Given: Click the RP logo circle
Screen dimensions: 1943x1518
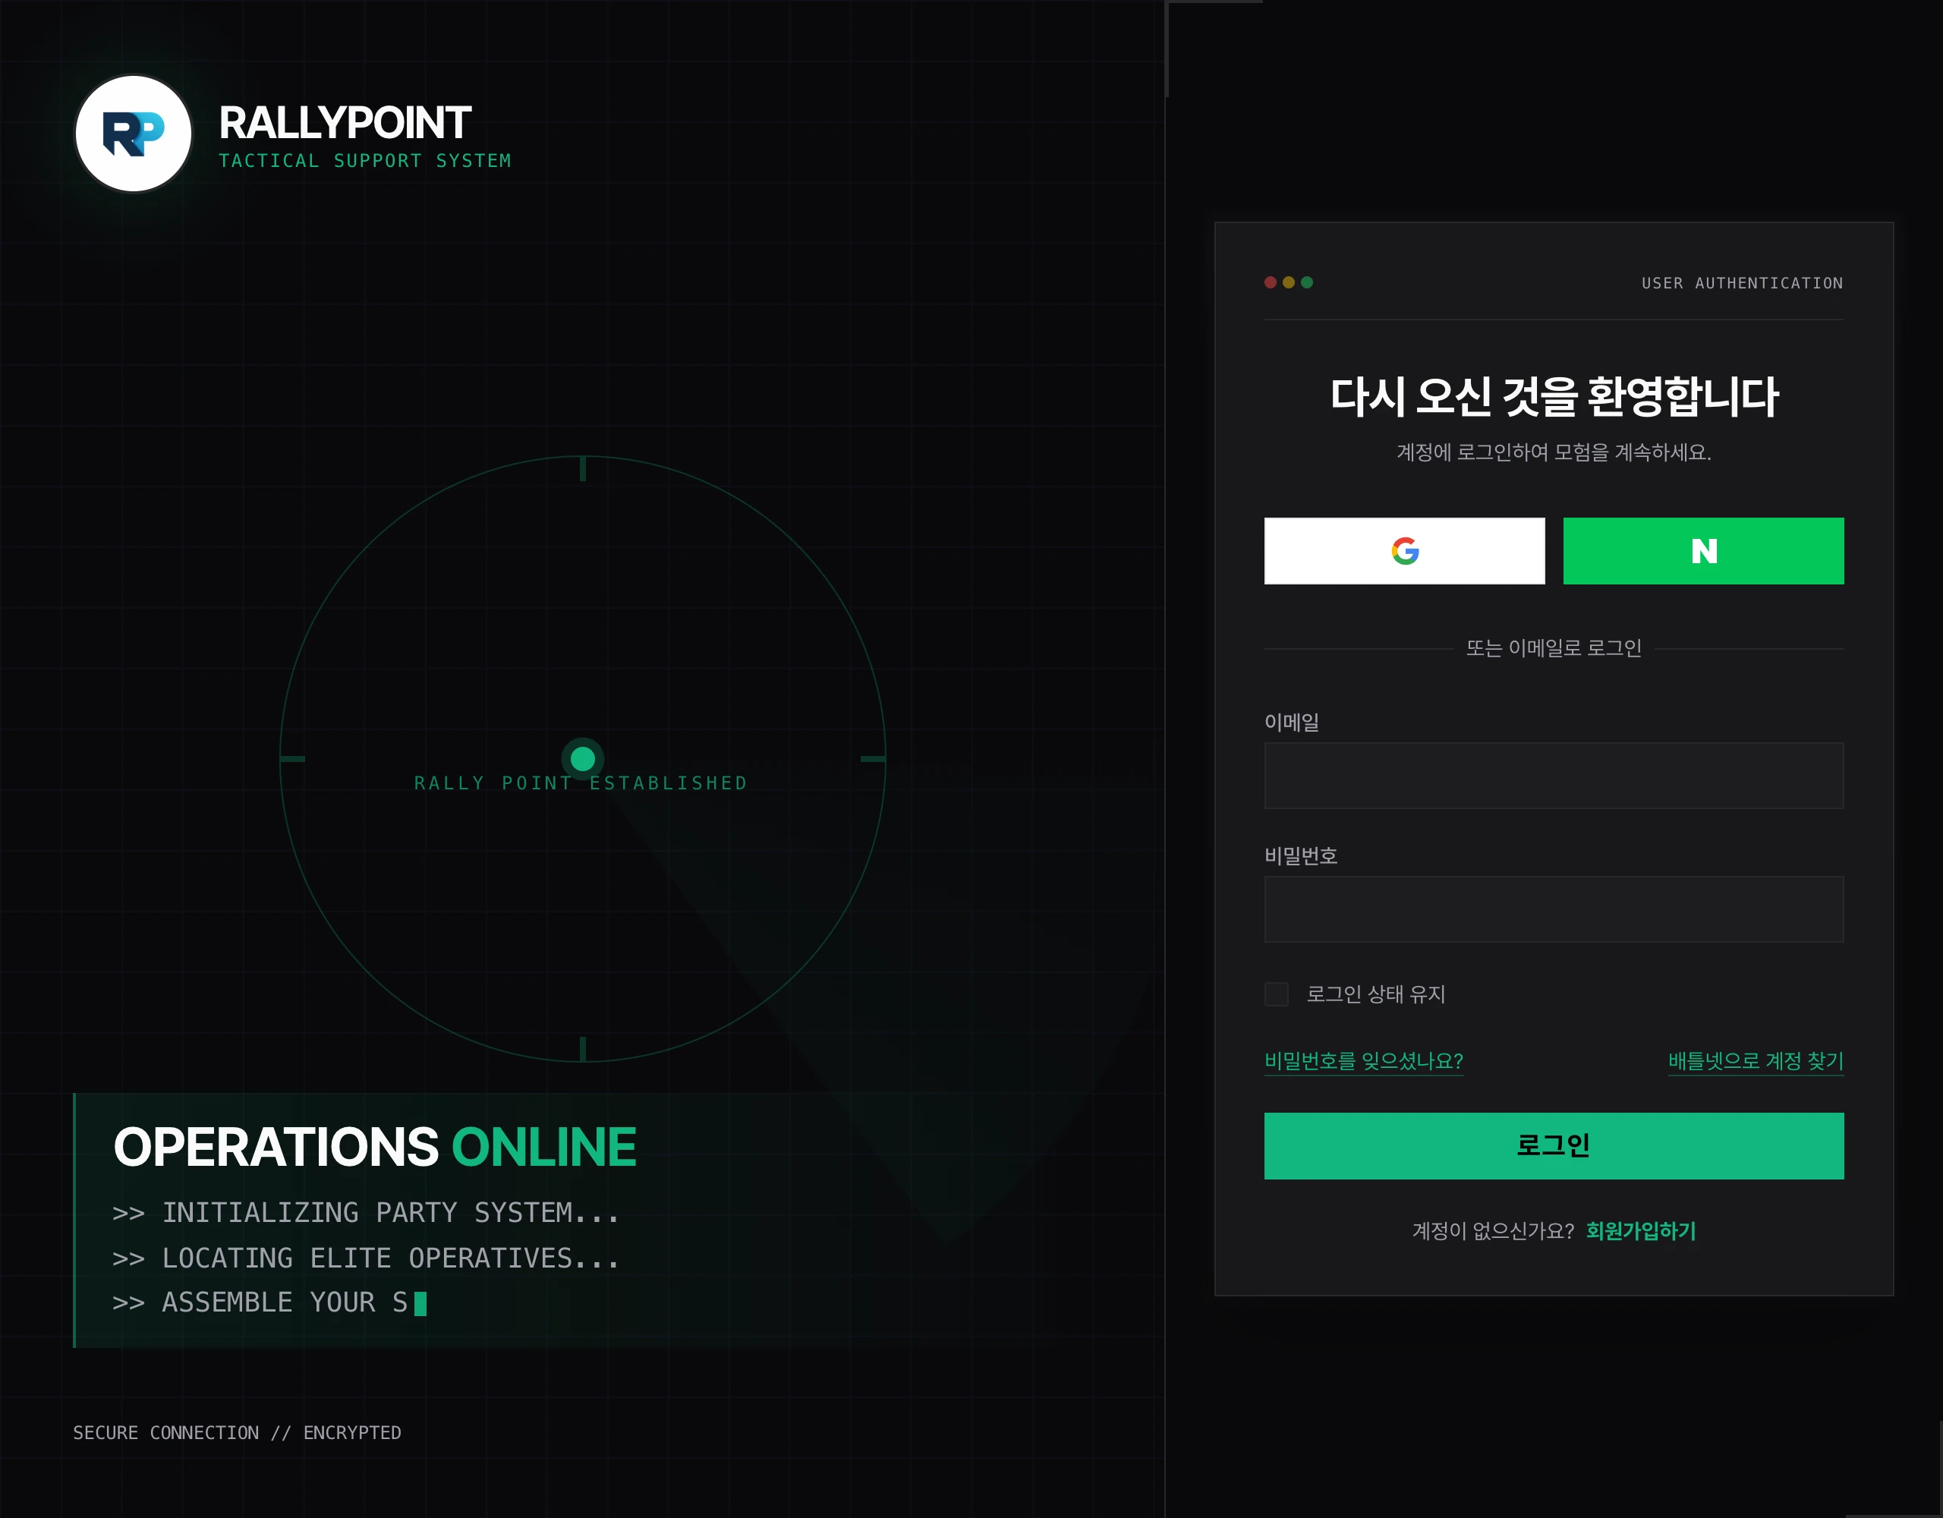Looking at the screenshot, I should click(134, 134).
